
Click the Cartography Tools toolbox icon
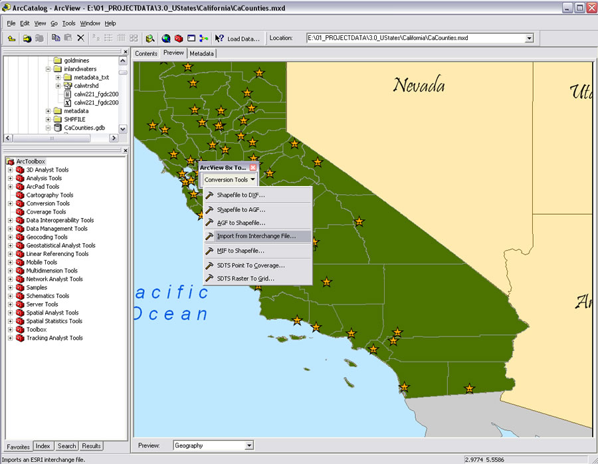pyautogui.click(x=20, y=195)
